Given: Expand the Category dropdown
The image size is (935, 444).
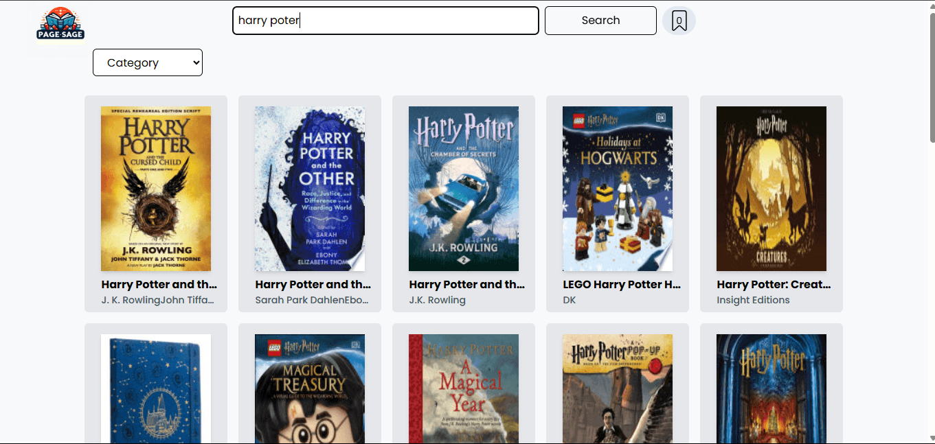Looking at the screenshot, I should (x=148, y=62).
